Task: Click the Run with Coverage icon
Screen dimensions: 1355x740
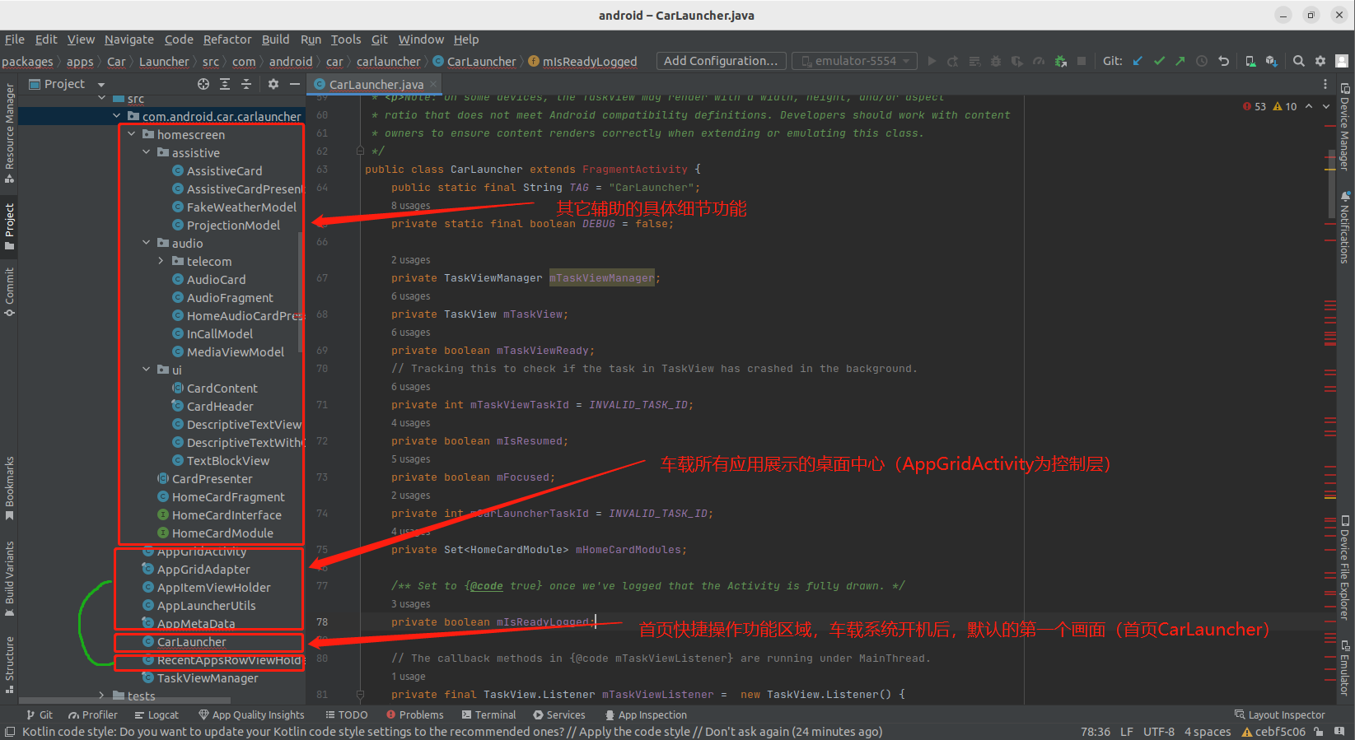Action: point(1017,61)
